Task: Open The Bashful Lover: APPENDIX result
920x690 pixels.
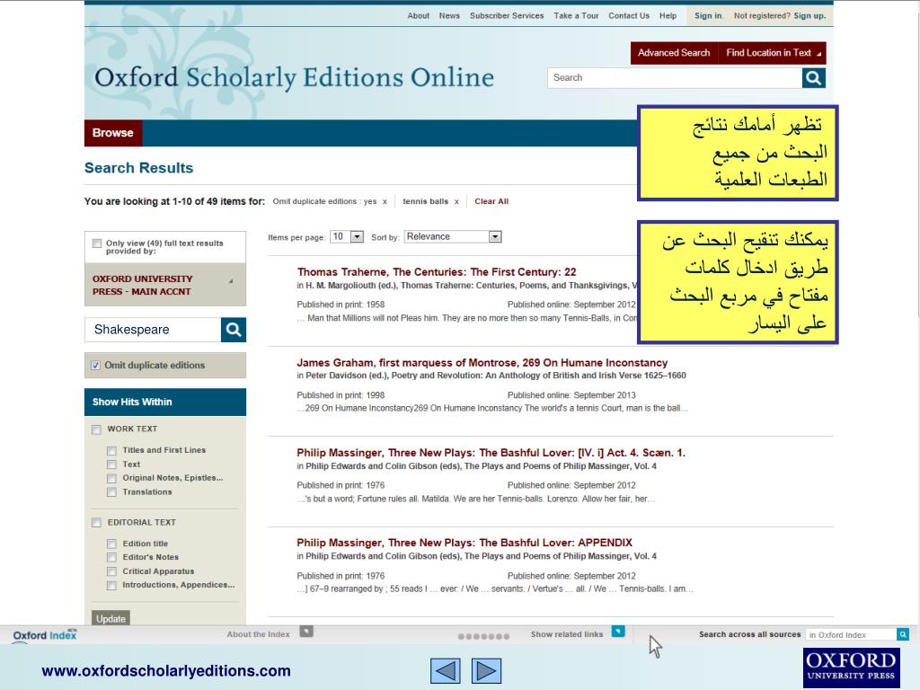Action: (464, 543)
